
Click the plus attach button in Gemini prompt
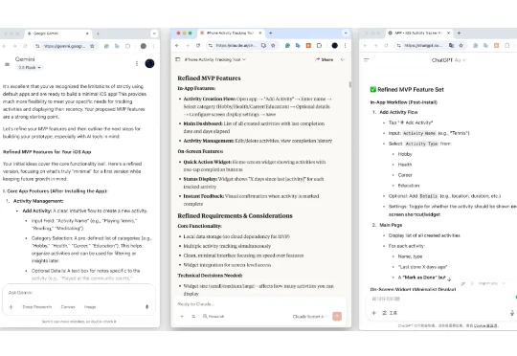point(11,307)
